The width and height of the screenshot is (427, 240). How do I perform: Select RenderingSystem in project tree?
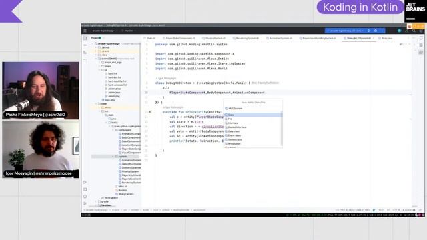[x=130, y=183]
